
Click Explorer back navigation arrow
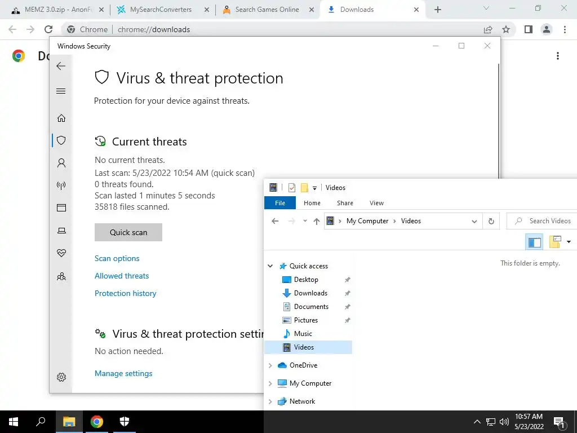pyautogui.click(x=275, y=221)
